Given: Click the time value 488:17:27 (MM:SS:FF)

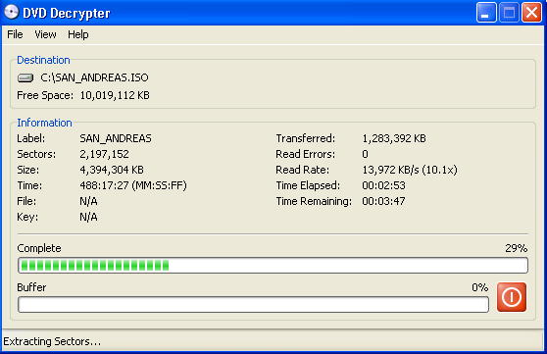Looking at the screenshot, I should (x=133, y=185).
